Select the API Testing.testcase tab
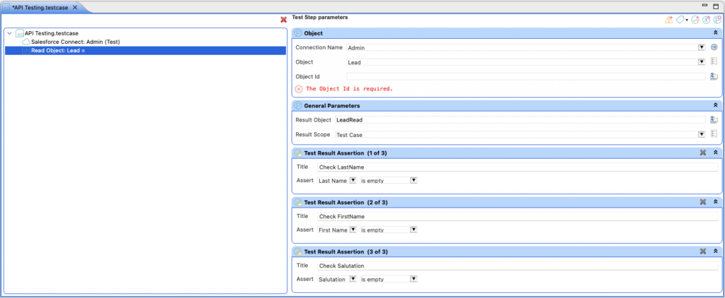This screenshot has width=725, height=298. 40,8
